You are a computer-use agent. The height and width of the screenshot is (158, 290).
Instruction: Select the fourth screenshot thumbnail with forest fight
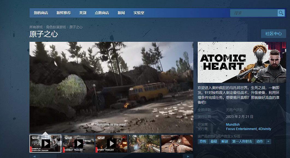[144, 144]
